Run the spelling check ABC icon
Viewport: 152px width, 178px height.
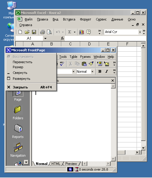point(62,64)
